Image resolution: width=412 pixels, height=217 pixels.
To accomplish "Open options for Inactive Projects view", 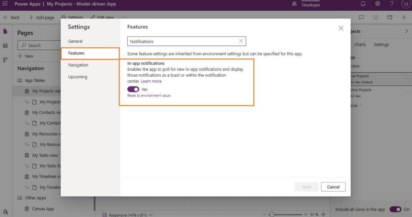I will (408, 93).
